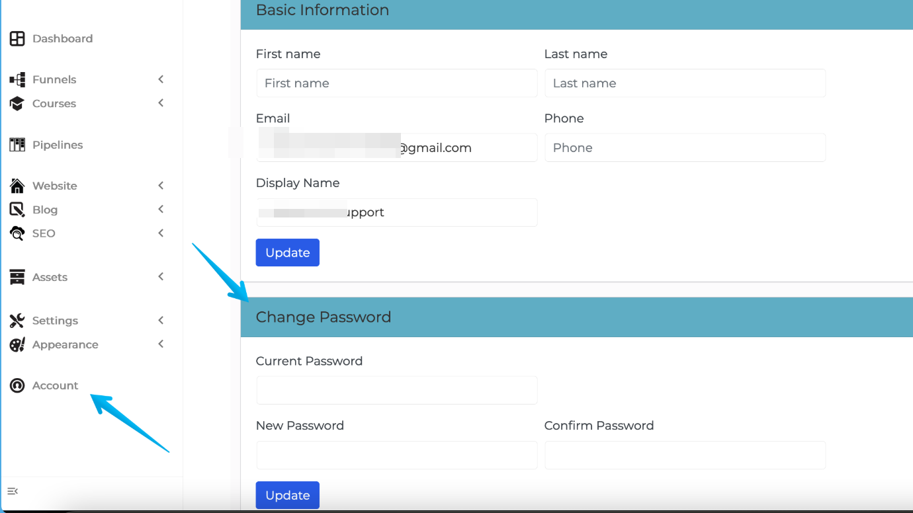
Task: Open the Appearance palette icon
Action: tap(17, 344)
